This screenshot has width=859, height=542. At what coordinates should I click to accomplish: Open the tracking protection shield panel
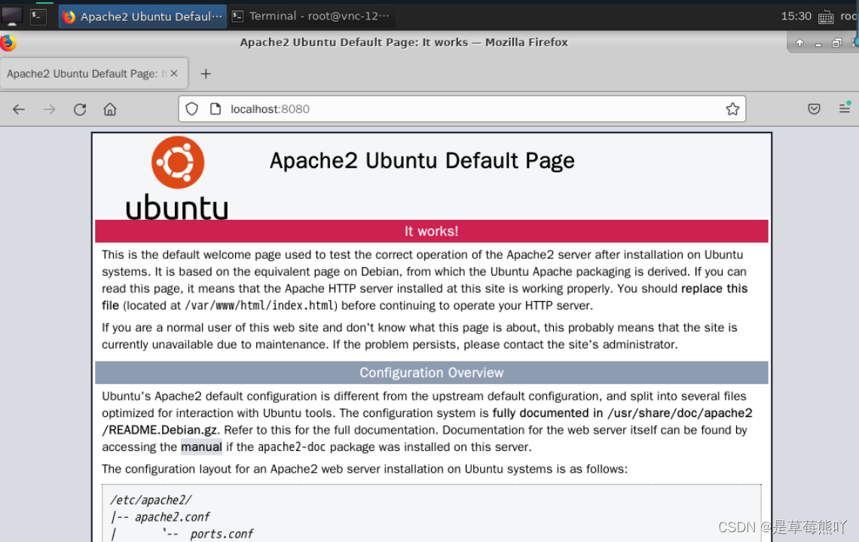(x=191, y=109)
